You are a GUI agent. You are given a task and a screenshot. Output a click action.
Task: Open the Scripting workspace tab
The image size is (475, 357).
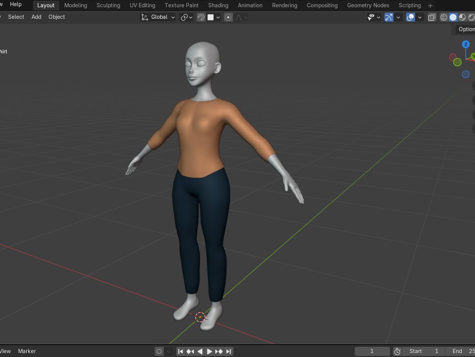pyautogui.click(x=410, y=5)
